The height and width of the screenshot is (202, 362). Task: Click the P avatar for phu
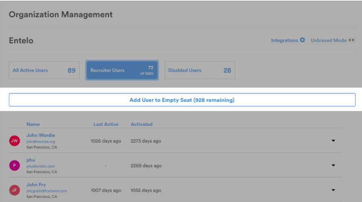(x=15, y=165)
